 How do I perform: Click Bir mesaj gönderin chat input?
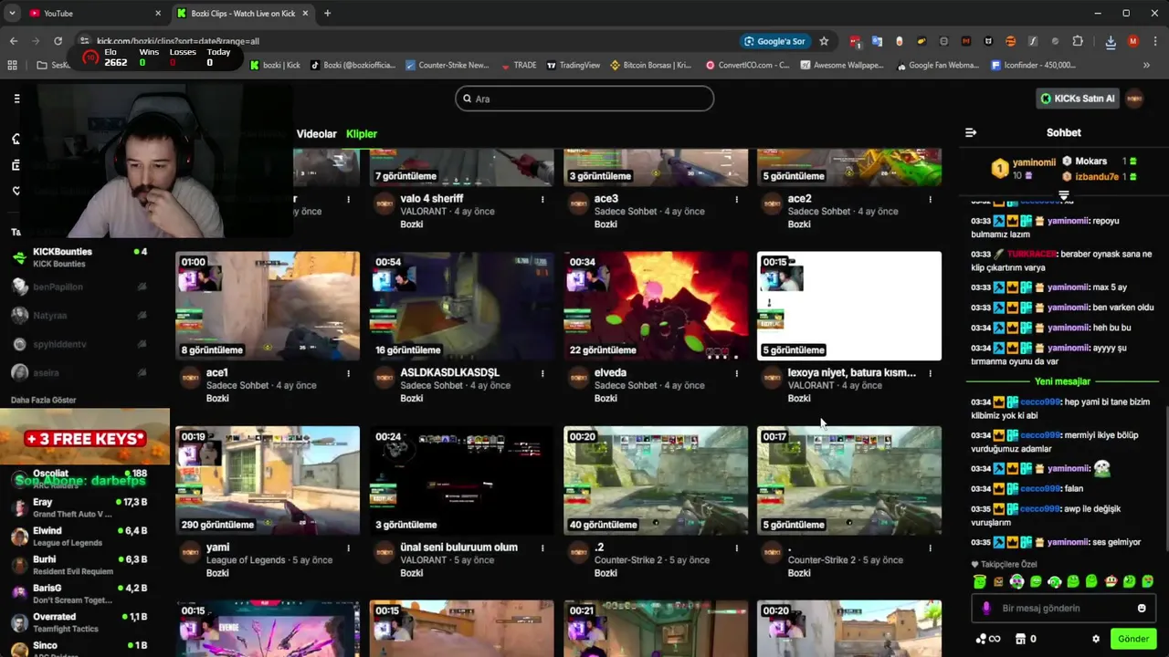[x=1064, y=608]
